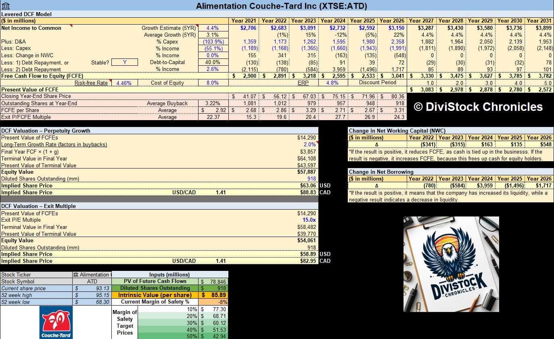The height and width of the screenshot is (339, 554).
Task: Select $3,959 in the Net Borrowing table
Action: tap(484, 185)
